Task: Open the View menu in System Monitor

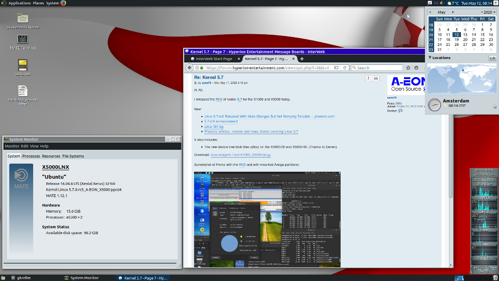Action: pos(34,146)
